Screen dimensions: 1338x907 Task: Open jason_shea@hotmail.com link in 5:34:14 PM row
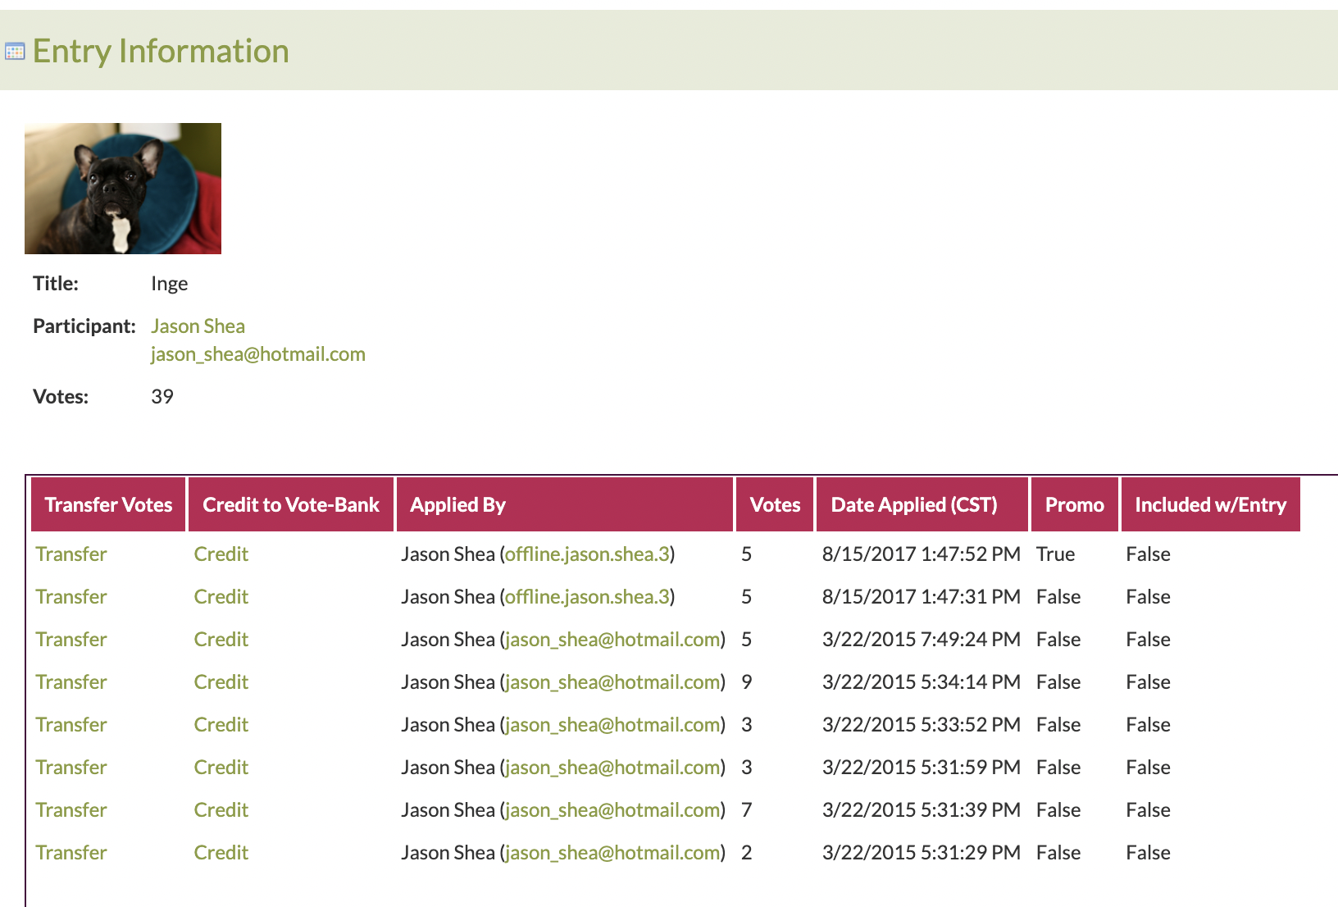613,682
